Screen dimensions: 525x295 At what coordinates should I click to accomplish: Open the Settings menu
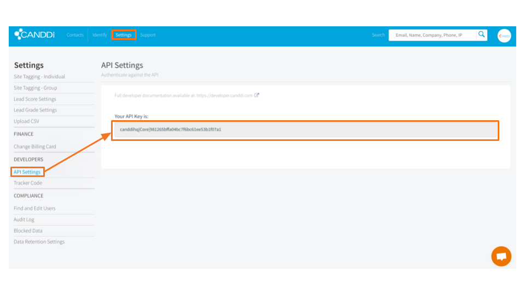(124, 35)
